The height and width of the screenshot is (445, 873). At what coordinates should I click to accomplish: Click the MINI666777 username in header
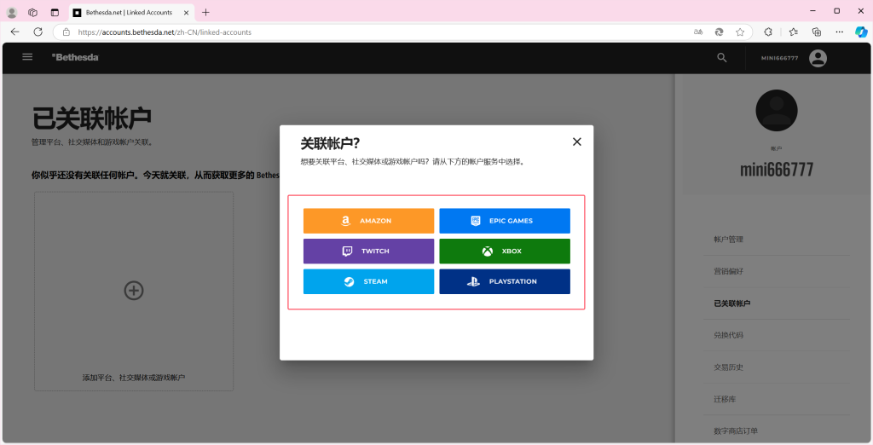point(779,58)
